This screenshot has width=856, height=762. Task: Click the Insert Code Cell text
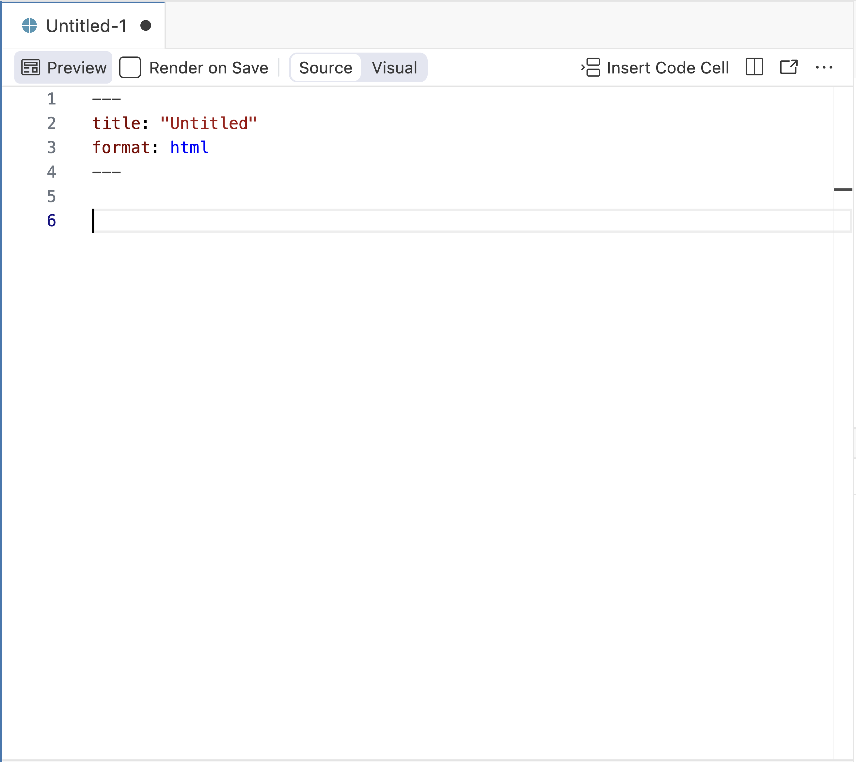[x=668, y=68]
